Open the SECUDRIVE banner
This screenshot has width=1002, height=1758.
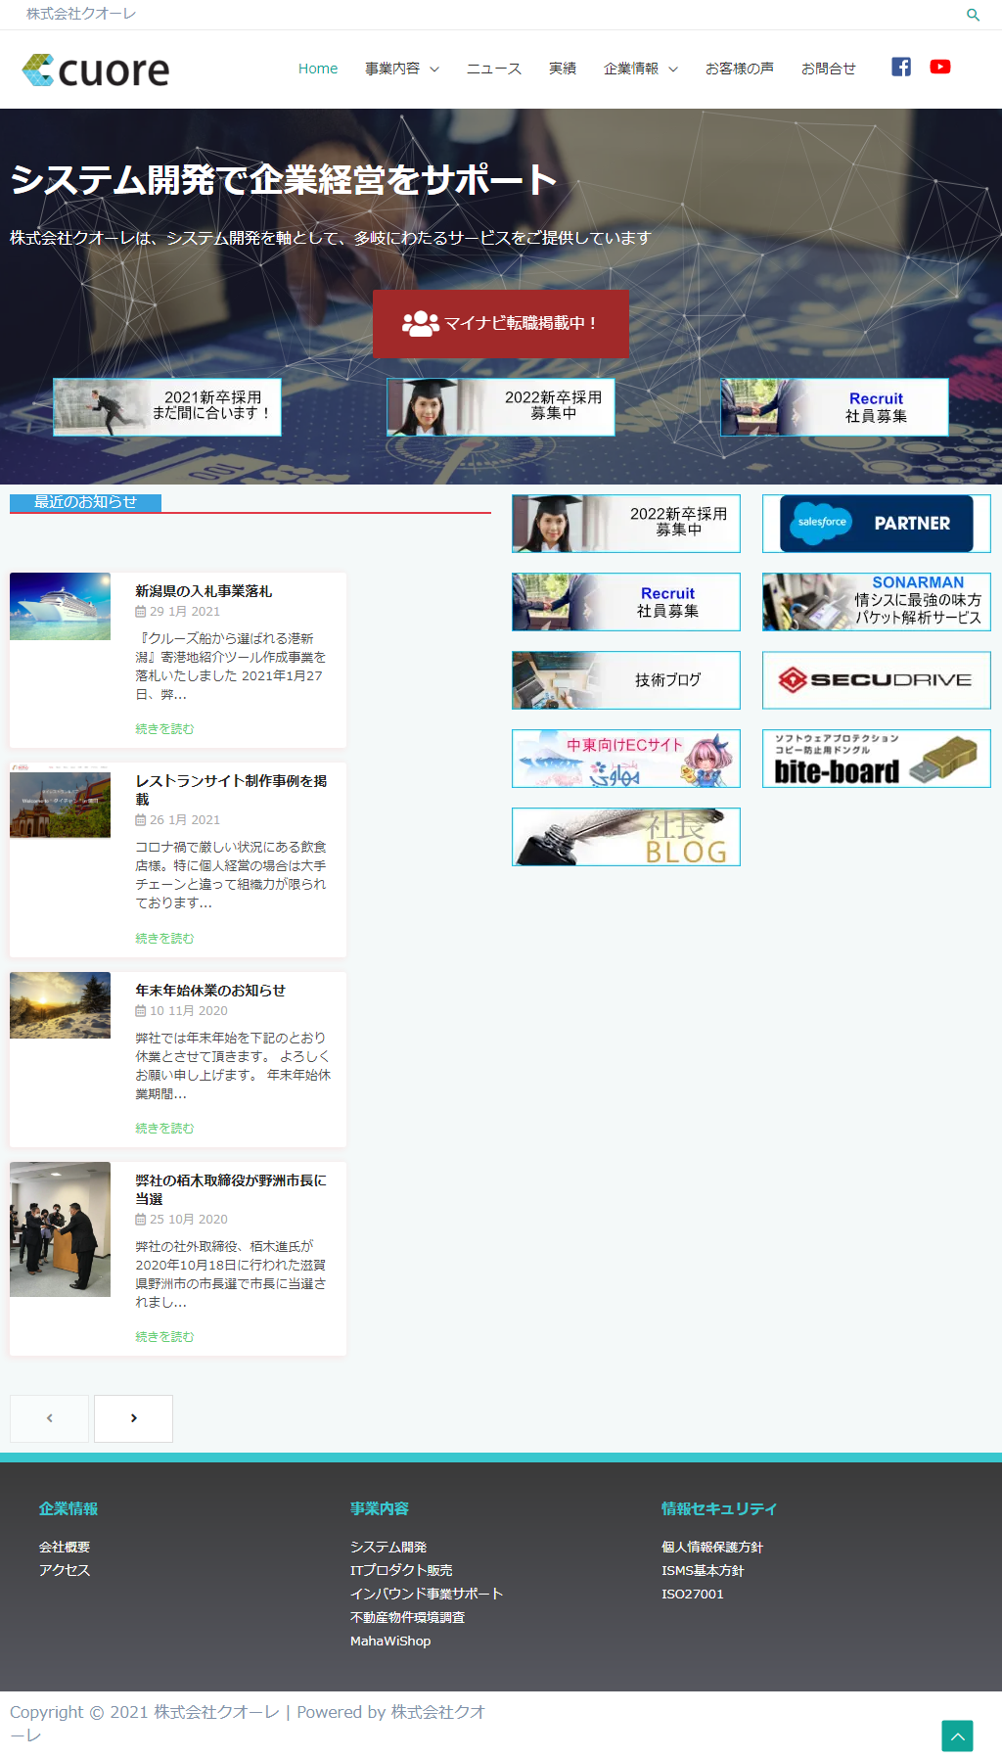point(876,680)
